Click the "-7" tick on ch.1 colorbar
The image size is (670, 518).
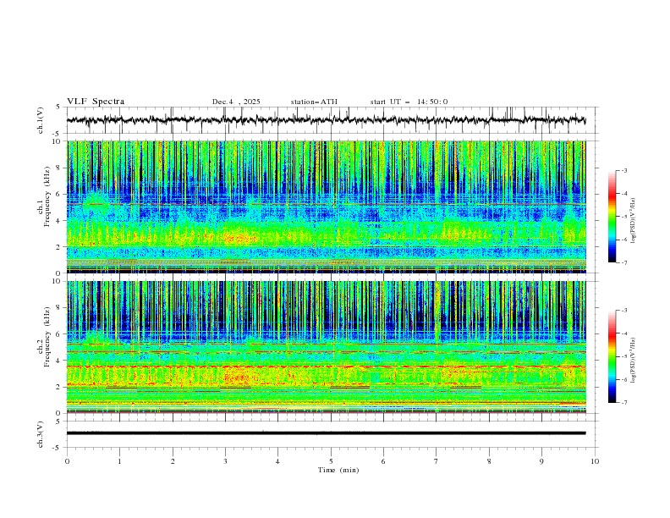click(x=624, y=263)
